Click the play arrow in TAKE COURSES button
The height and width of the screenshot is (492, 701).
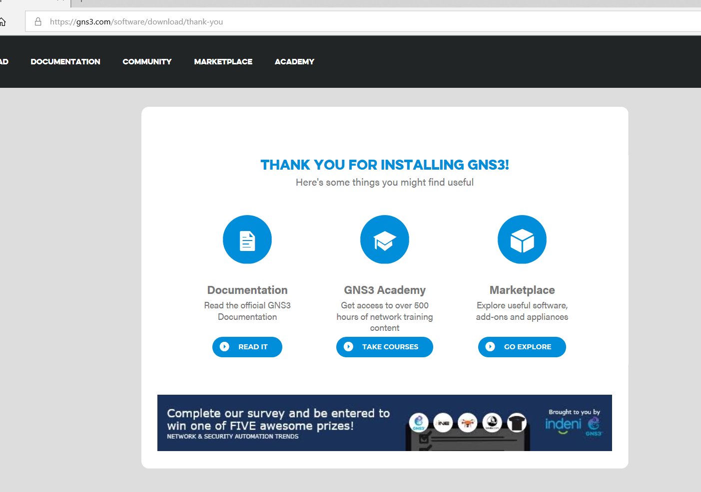tap(349, 347)
